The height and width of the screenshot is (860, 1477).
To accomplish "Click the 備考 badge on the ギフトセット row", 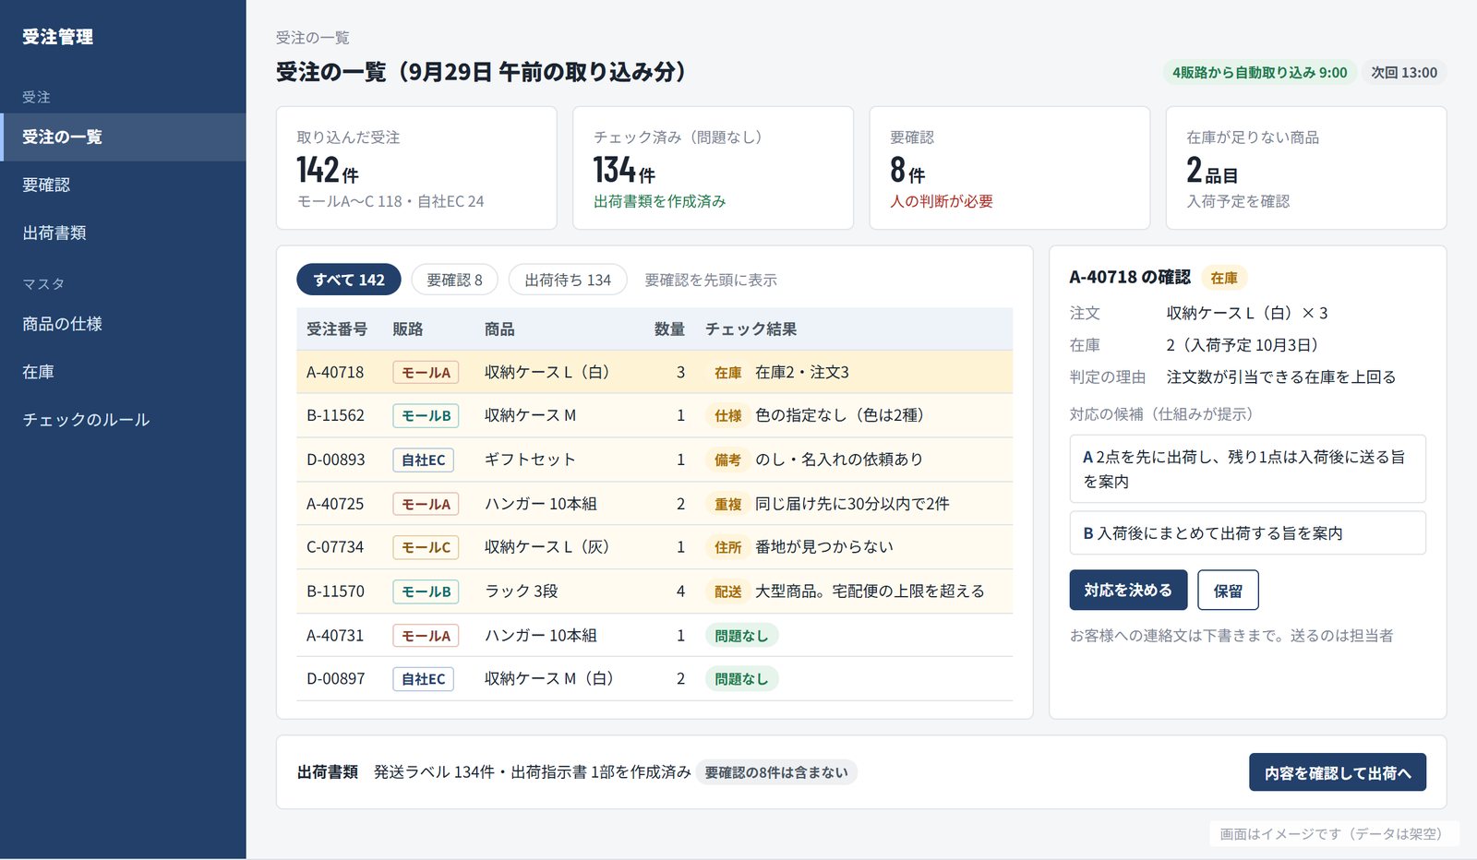I will (x=728, y=460).
